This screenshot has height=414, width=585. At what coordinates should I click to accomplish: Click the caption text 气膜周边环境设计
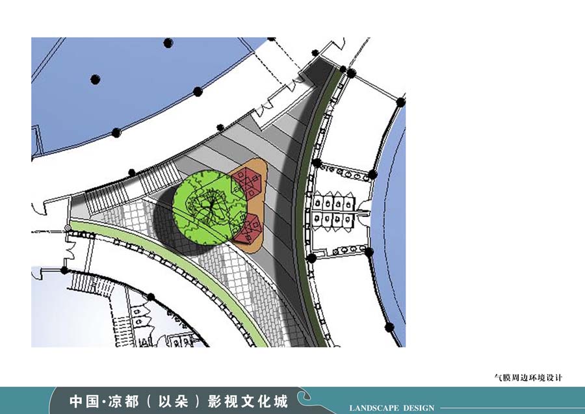coord(528,378)
